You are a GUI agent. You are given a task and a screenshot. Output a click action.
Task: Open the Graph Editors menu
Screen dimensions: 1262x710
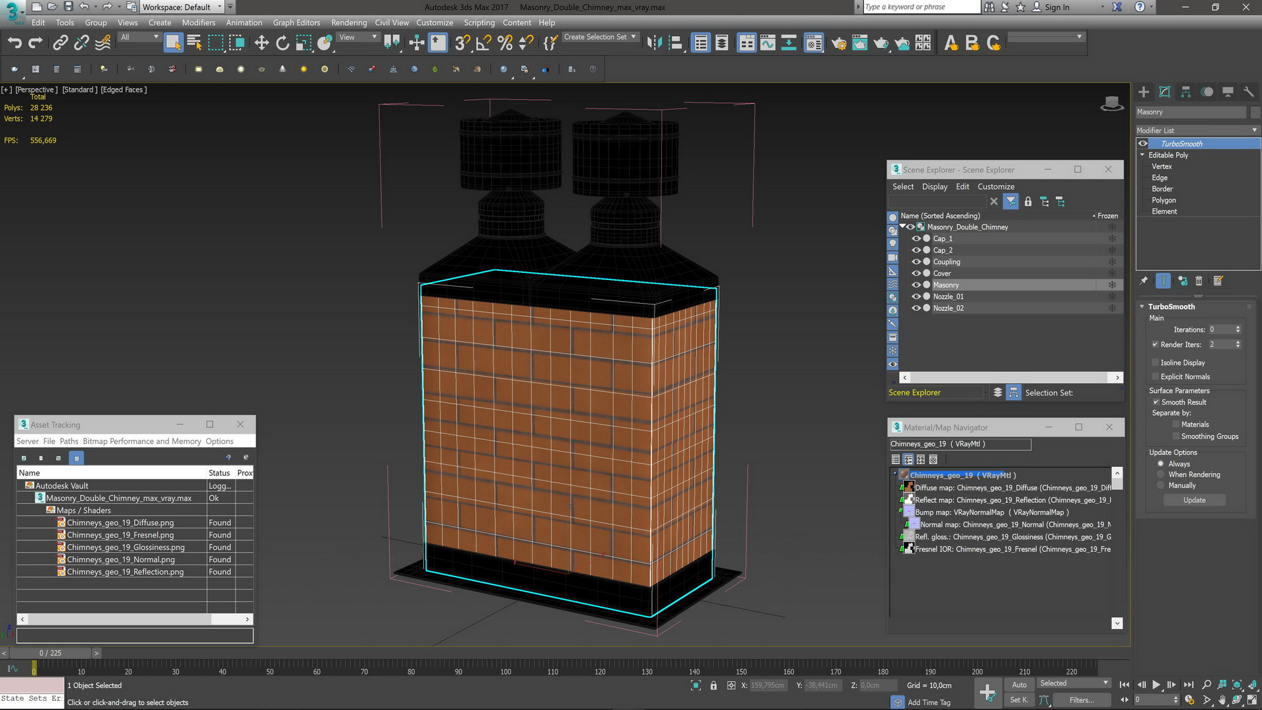coord(296,22)
